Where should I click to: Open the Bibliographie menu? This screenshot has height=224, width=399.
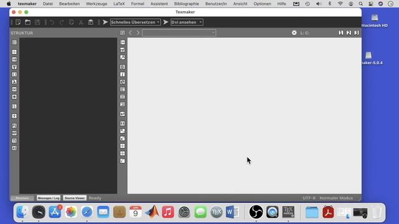pos(186,4)
